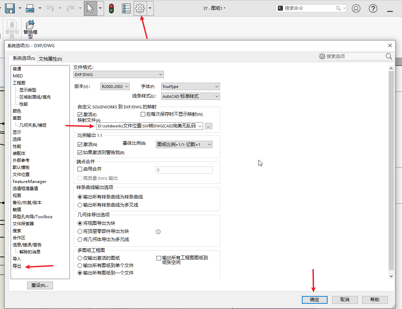This screenshot has height=309, width=402.
Task: Select 文件位置 in the options tree
Action: click(21, 175)
